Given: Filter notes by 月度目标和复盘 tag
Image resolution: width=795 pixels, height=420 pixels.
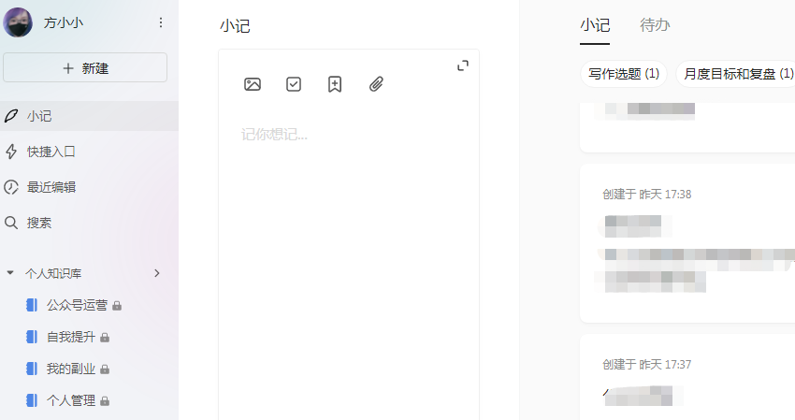Looking at the screenshot, I should tap(734, 73).
